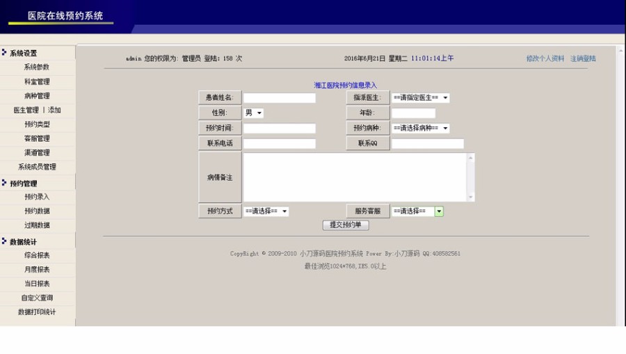This screenshot has height=354, width=626.
Task: Open 渠道管理 in the sidebar
Action: tap(37, 152)
